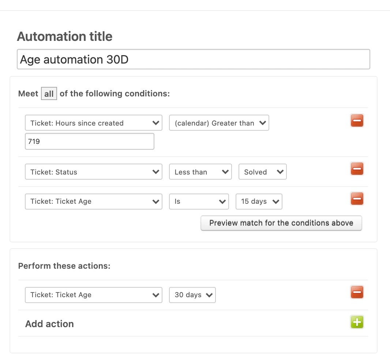Remove the Ticket Age is 15 days condition
This screenshot has height=360, width=390.
(x=357, y=199)
